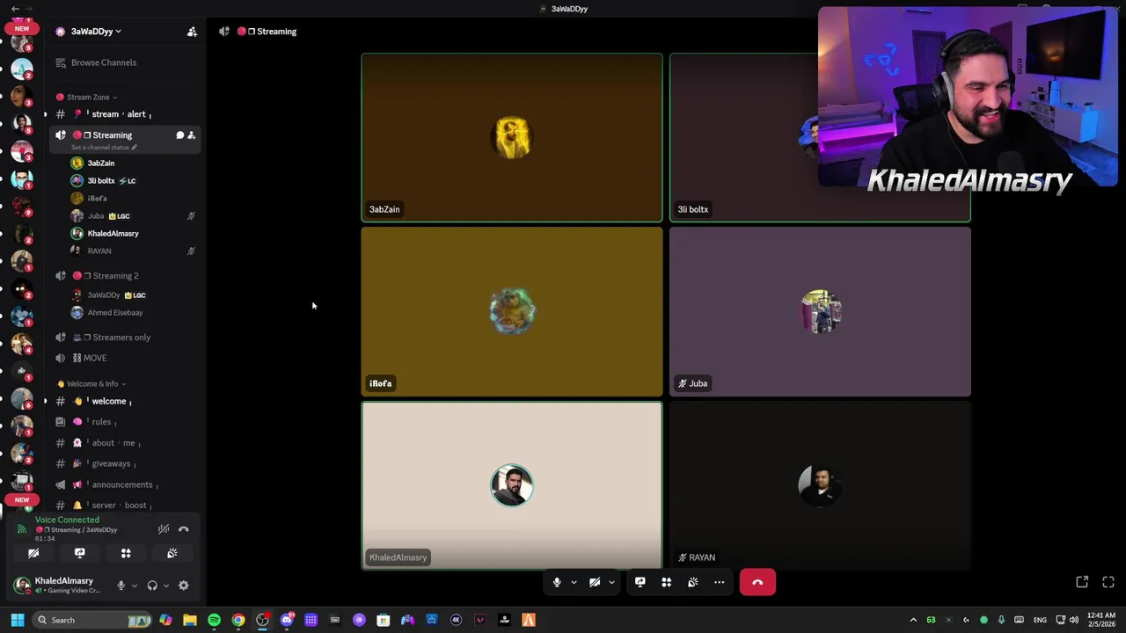Open volume control in system tray
The width and height of the screenshot is (1126, 633).
[x=1074, y=620]
